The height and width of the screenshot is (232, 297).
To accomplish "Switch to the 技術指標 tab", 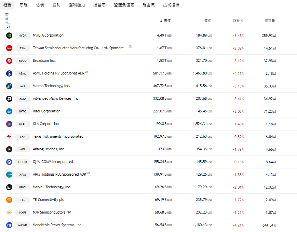I will click(171, 5).
